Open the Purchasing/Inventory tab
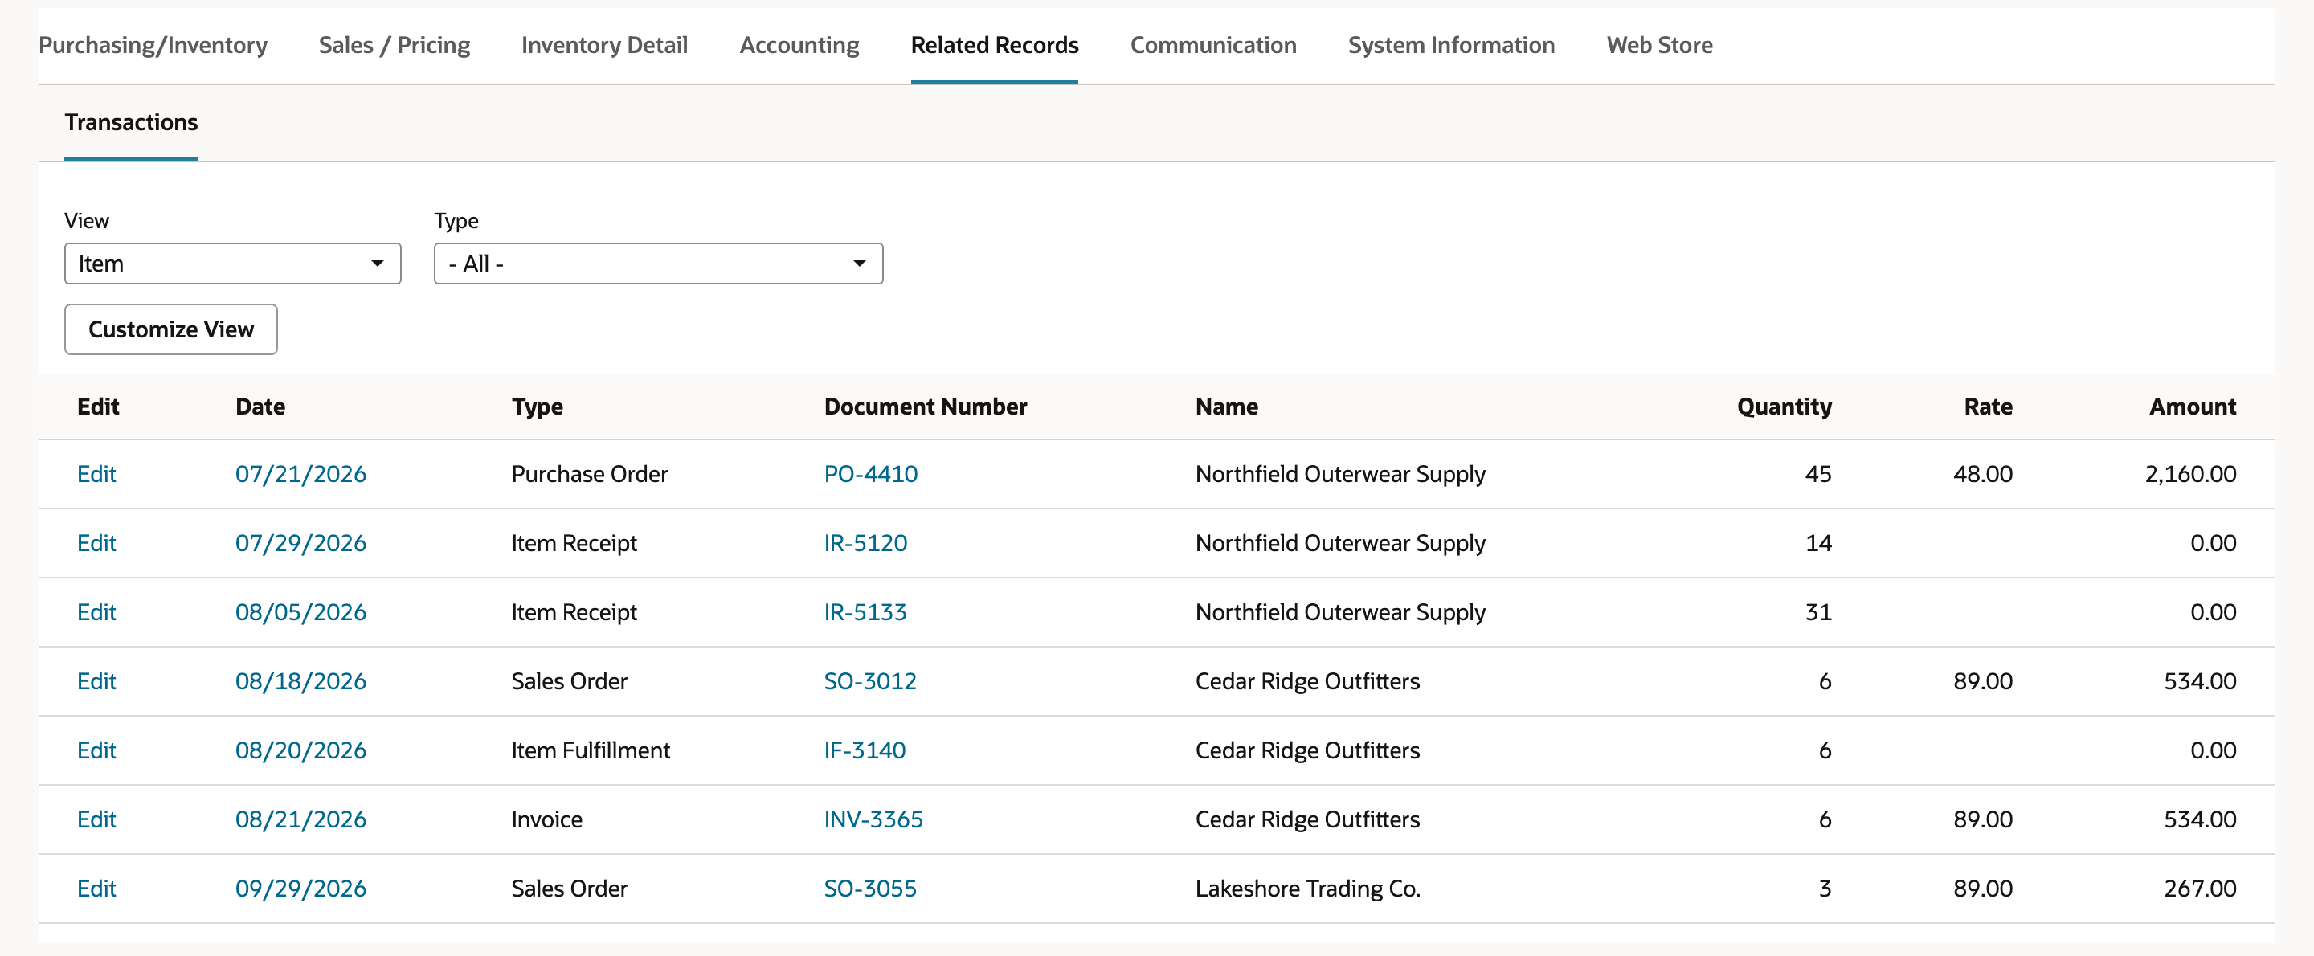 153,45
